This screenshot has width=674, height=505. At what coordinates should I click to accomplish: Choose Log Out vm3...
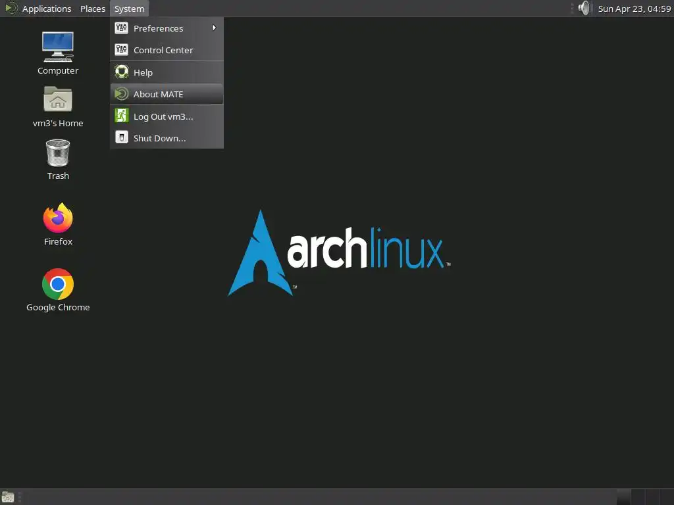tap(167, 116)
